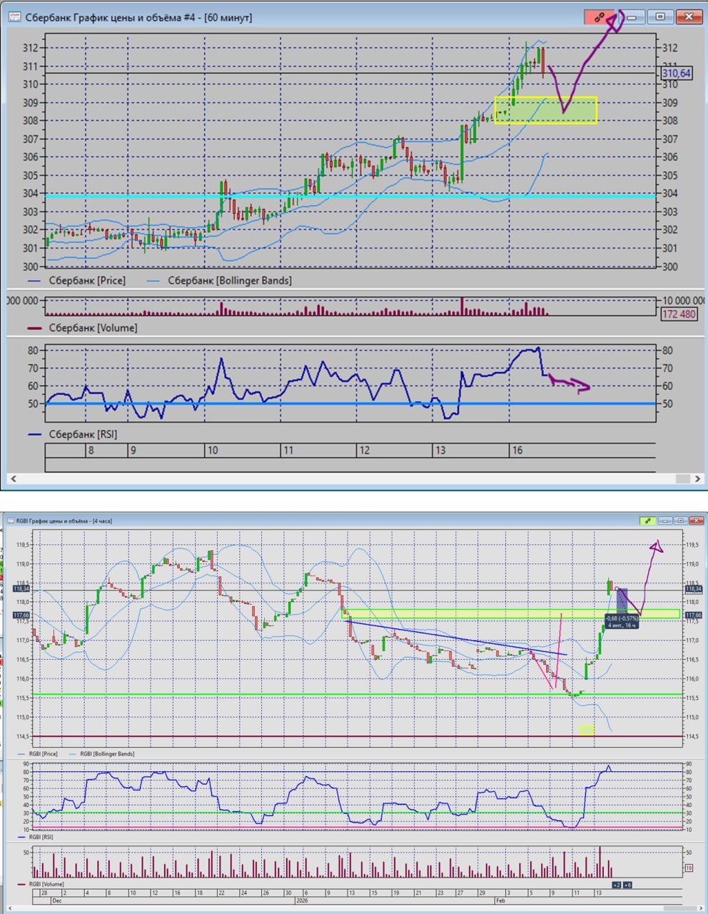
Task: Click the Сбербанк chart window title icon
Action: (x=14, y=17)
